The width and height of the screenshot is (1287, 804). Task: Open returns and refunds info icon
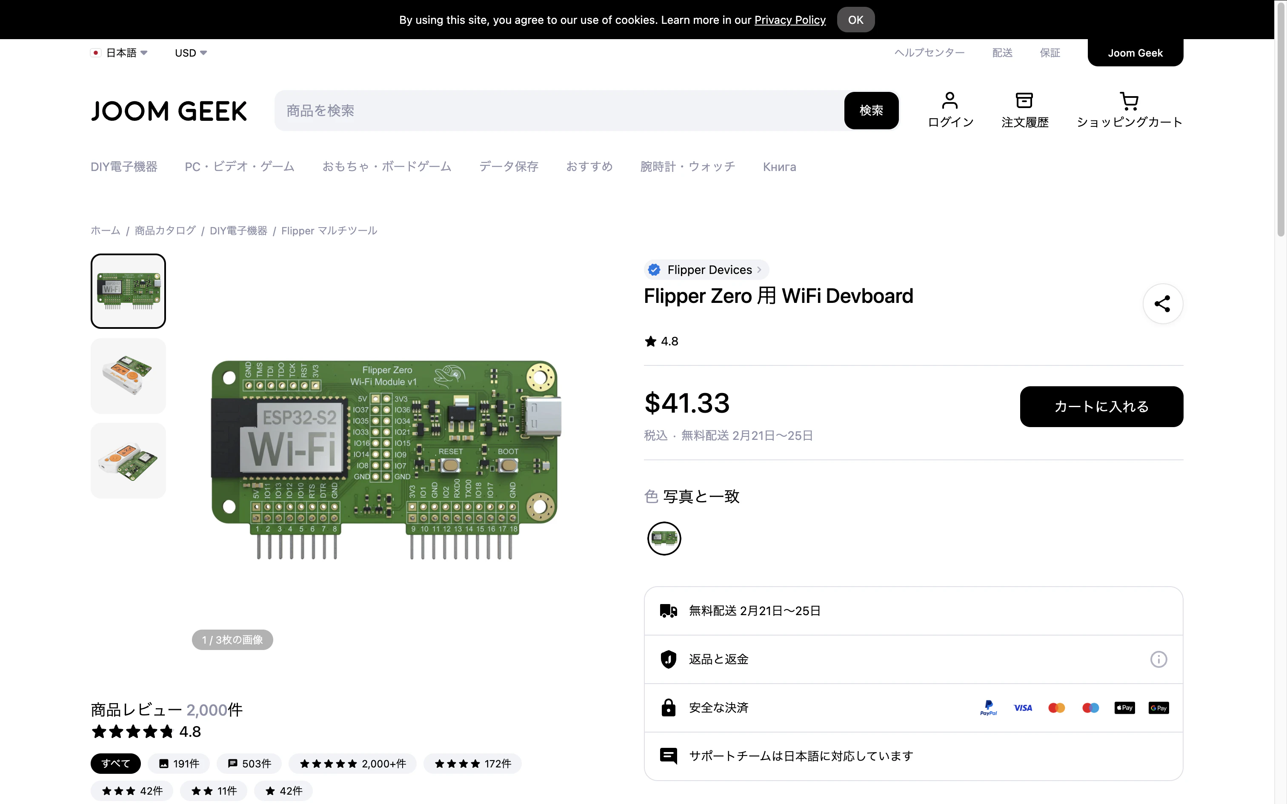(x=1158, y=659)
